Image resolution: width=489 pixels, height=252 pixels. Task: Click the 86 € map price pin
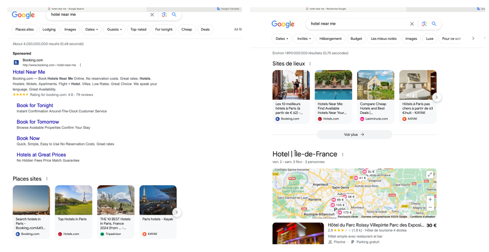(338, 200)
